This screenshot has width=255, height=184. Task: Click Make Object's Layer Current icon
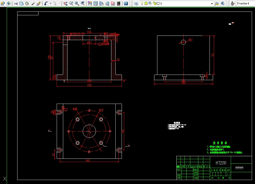tap(217, 4)
